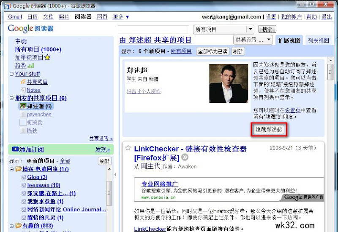The width and height of the screenshot is (338, 232).
Task: Click the article list vertical scrollbar thumb
Action: click(x=330, y=72)
